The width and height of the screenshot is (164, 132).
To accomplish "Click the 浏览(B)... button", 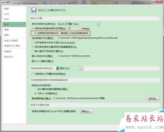I will tap(153, 99).
